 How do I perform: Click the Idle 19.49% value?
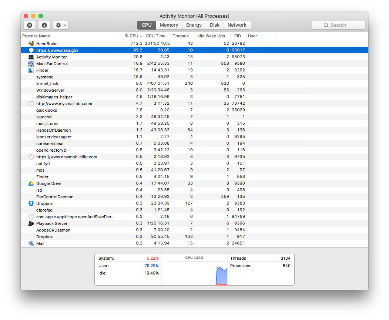pos(152,273)
